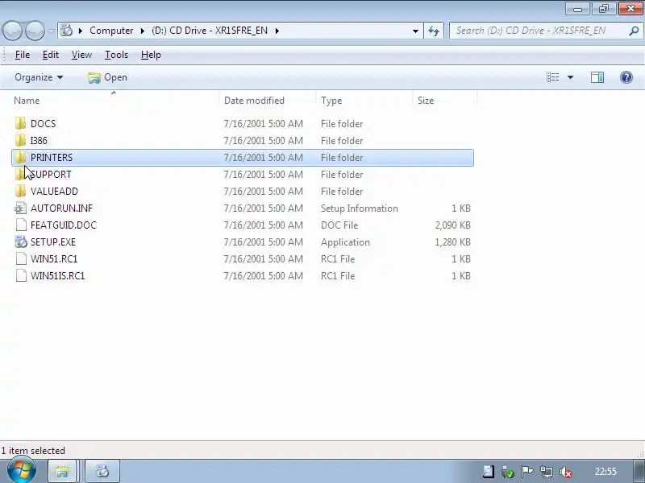Open the File menu
This screenshot has width=645, height=483.
pyautogui.click(x=23, y=55)
